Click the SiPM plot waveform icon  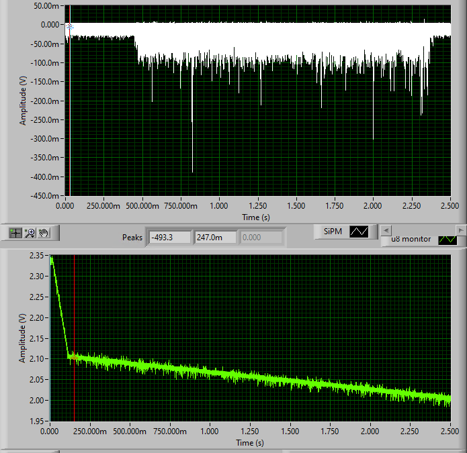point(359,232)
